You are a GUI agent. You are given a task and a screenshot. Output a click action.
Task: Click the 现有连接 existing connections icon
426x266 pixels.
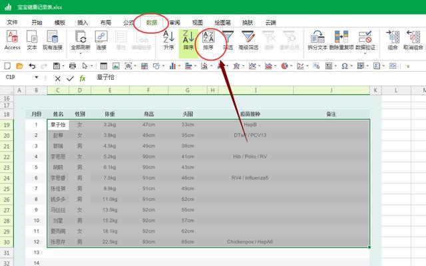pos(53,40)
